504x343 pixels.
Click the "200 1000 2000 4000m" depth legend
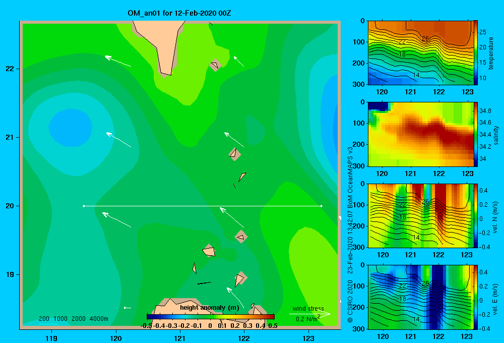coord(73,319)
